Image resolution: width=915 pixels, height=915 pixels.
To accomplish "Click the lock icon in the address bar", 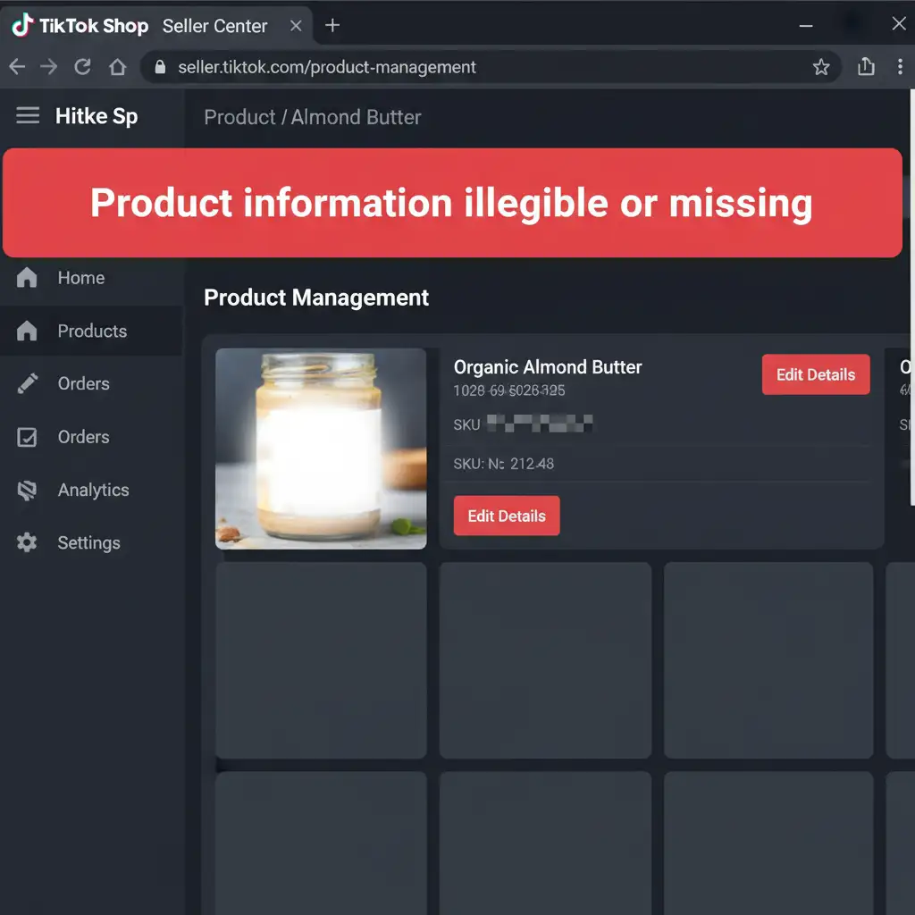I will pyautogui.click(x=160, y=67).
